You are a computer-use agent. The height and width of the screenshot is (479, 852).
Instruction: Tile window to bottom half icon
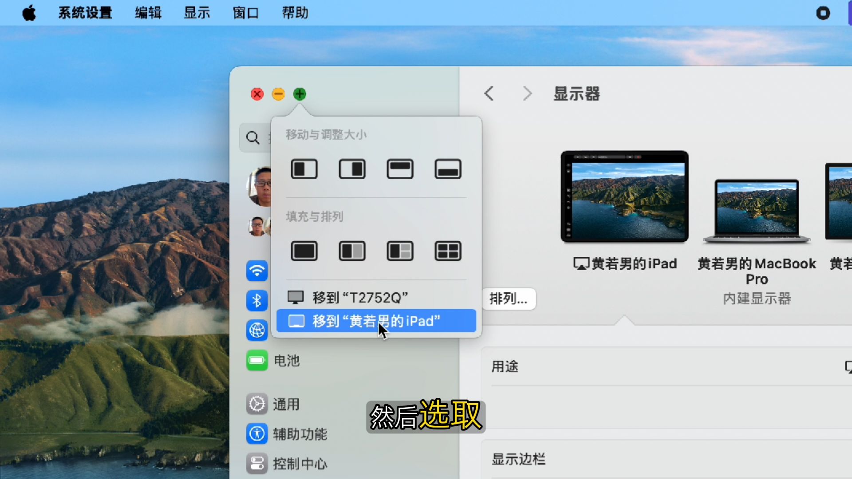coord(448,169)
